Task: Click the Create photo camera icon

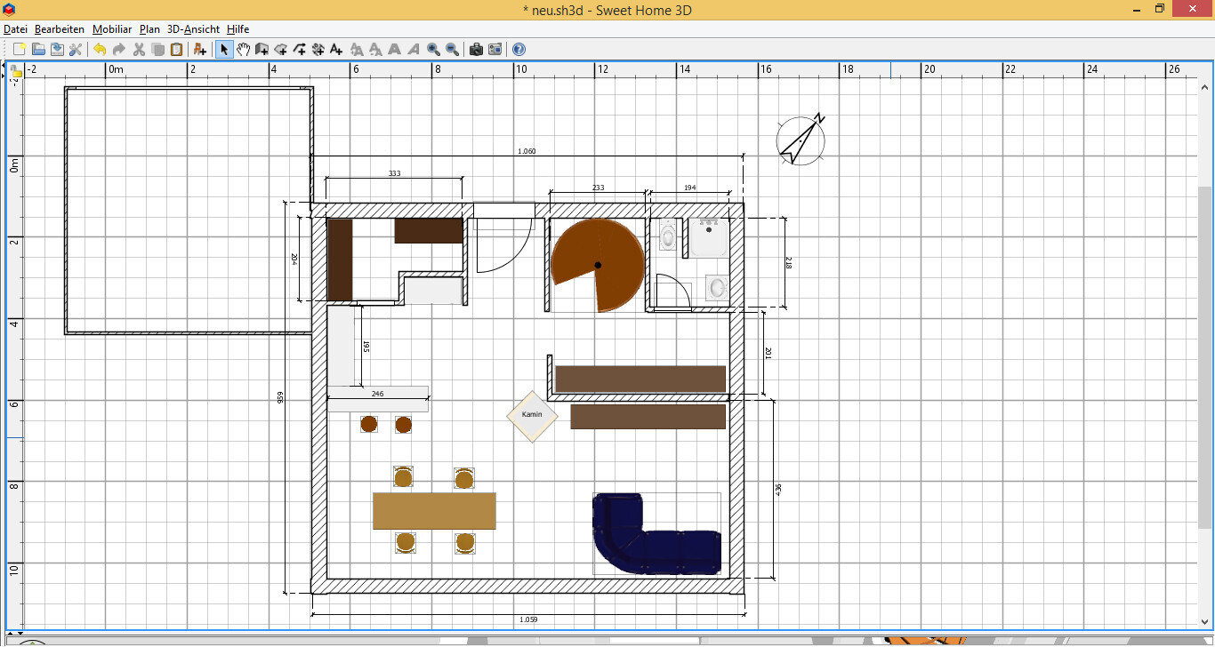Action: pos(476,50)
